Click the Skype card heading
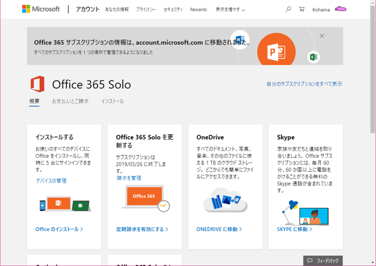Viewport: 376px width, 266px height. pos(286,137)
